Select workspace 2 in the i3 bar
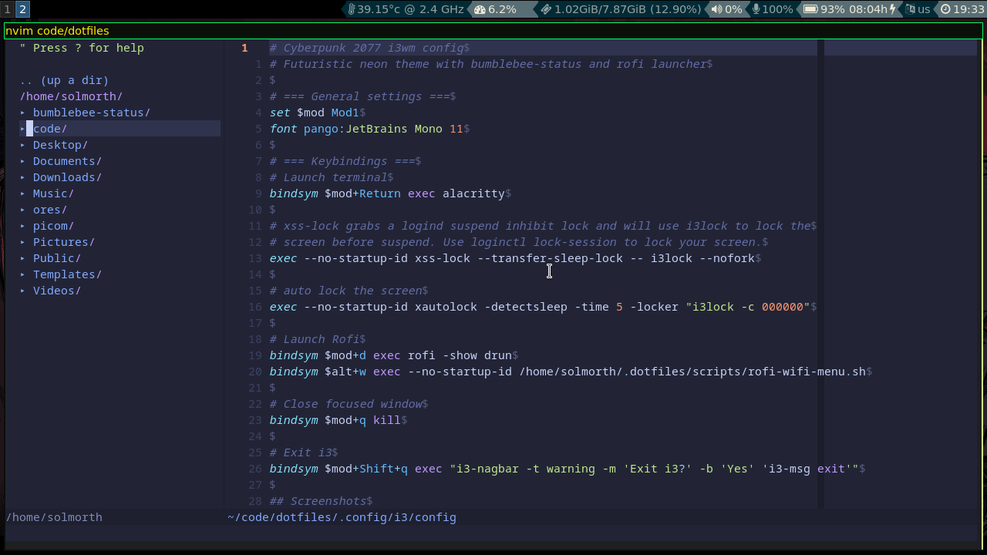The image size is (987, 555). pos(22,9)
